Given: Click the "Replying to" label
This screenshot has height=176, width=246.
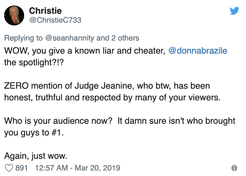Looking at the screenshot, I should click(23, 38).
